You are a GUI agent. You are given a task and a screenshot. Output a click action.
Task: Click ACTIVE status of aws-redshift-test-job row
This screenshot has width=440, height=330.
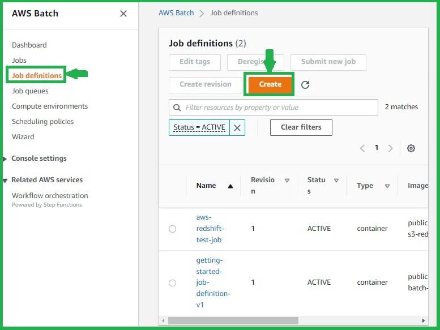click(x=319, y=229)
